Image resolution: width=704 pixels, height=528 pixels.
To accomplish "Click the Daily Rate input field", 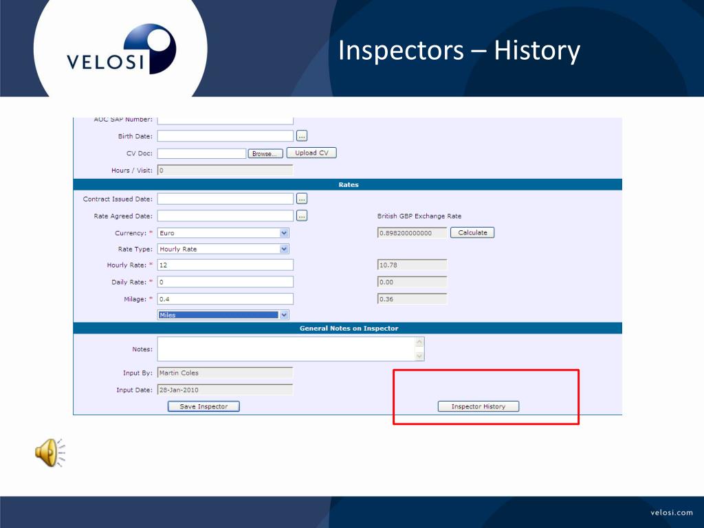I will click(225, 282).
